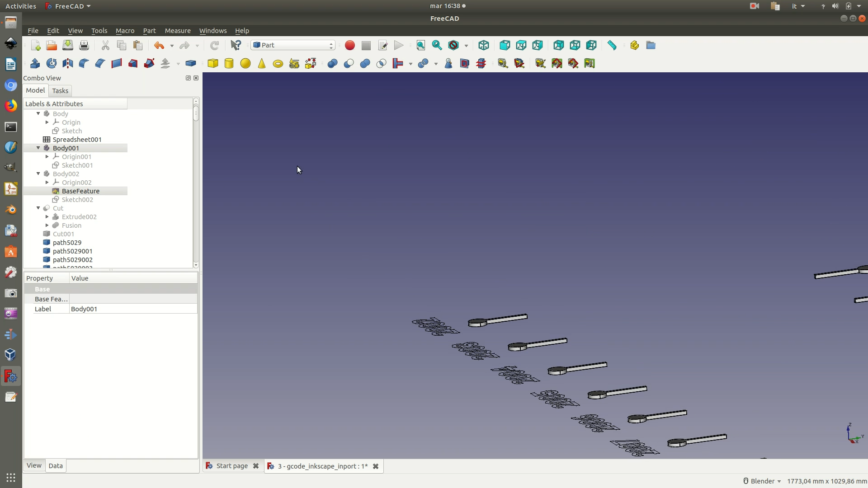Click the Boolean operation icon
Screen dimensions: 868x488
[x=332, y=63]
